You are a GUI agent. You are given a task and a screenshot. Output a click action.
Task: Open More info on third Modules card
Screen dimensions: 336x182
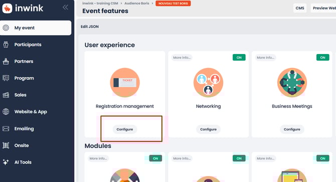pos(265,158)
